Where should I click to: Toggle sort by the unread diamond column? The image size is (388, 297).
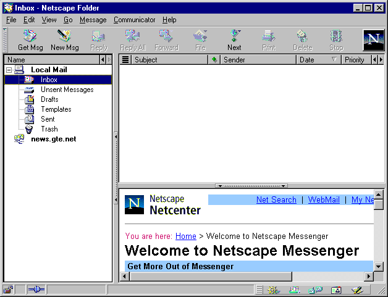pos(214,60)
